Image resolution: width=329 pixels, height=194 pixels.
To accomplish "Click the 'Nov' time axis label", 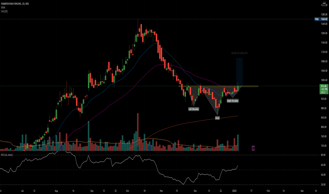I will [x=161, y=191].
